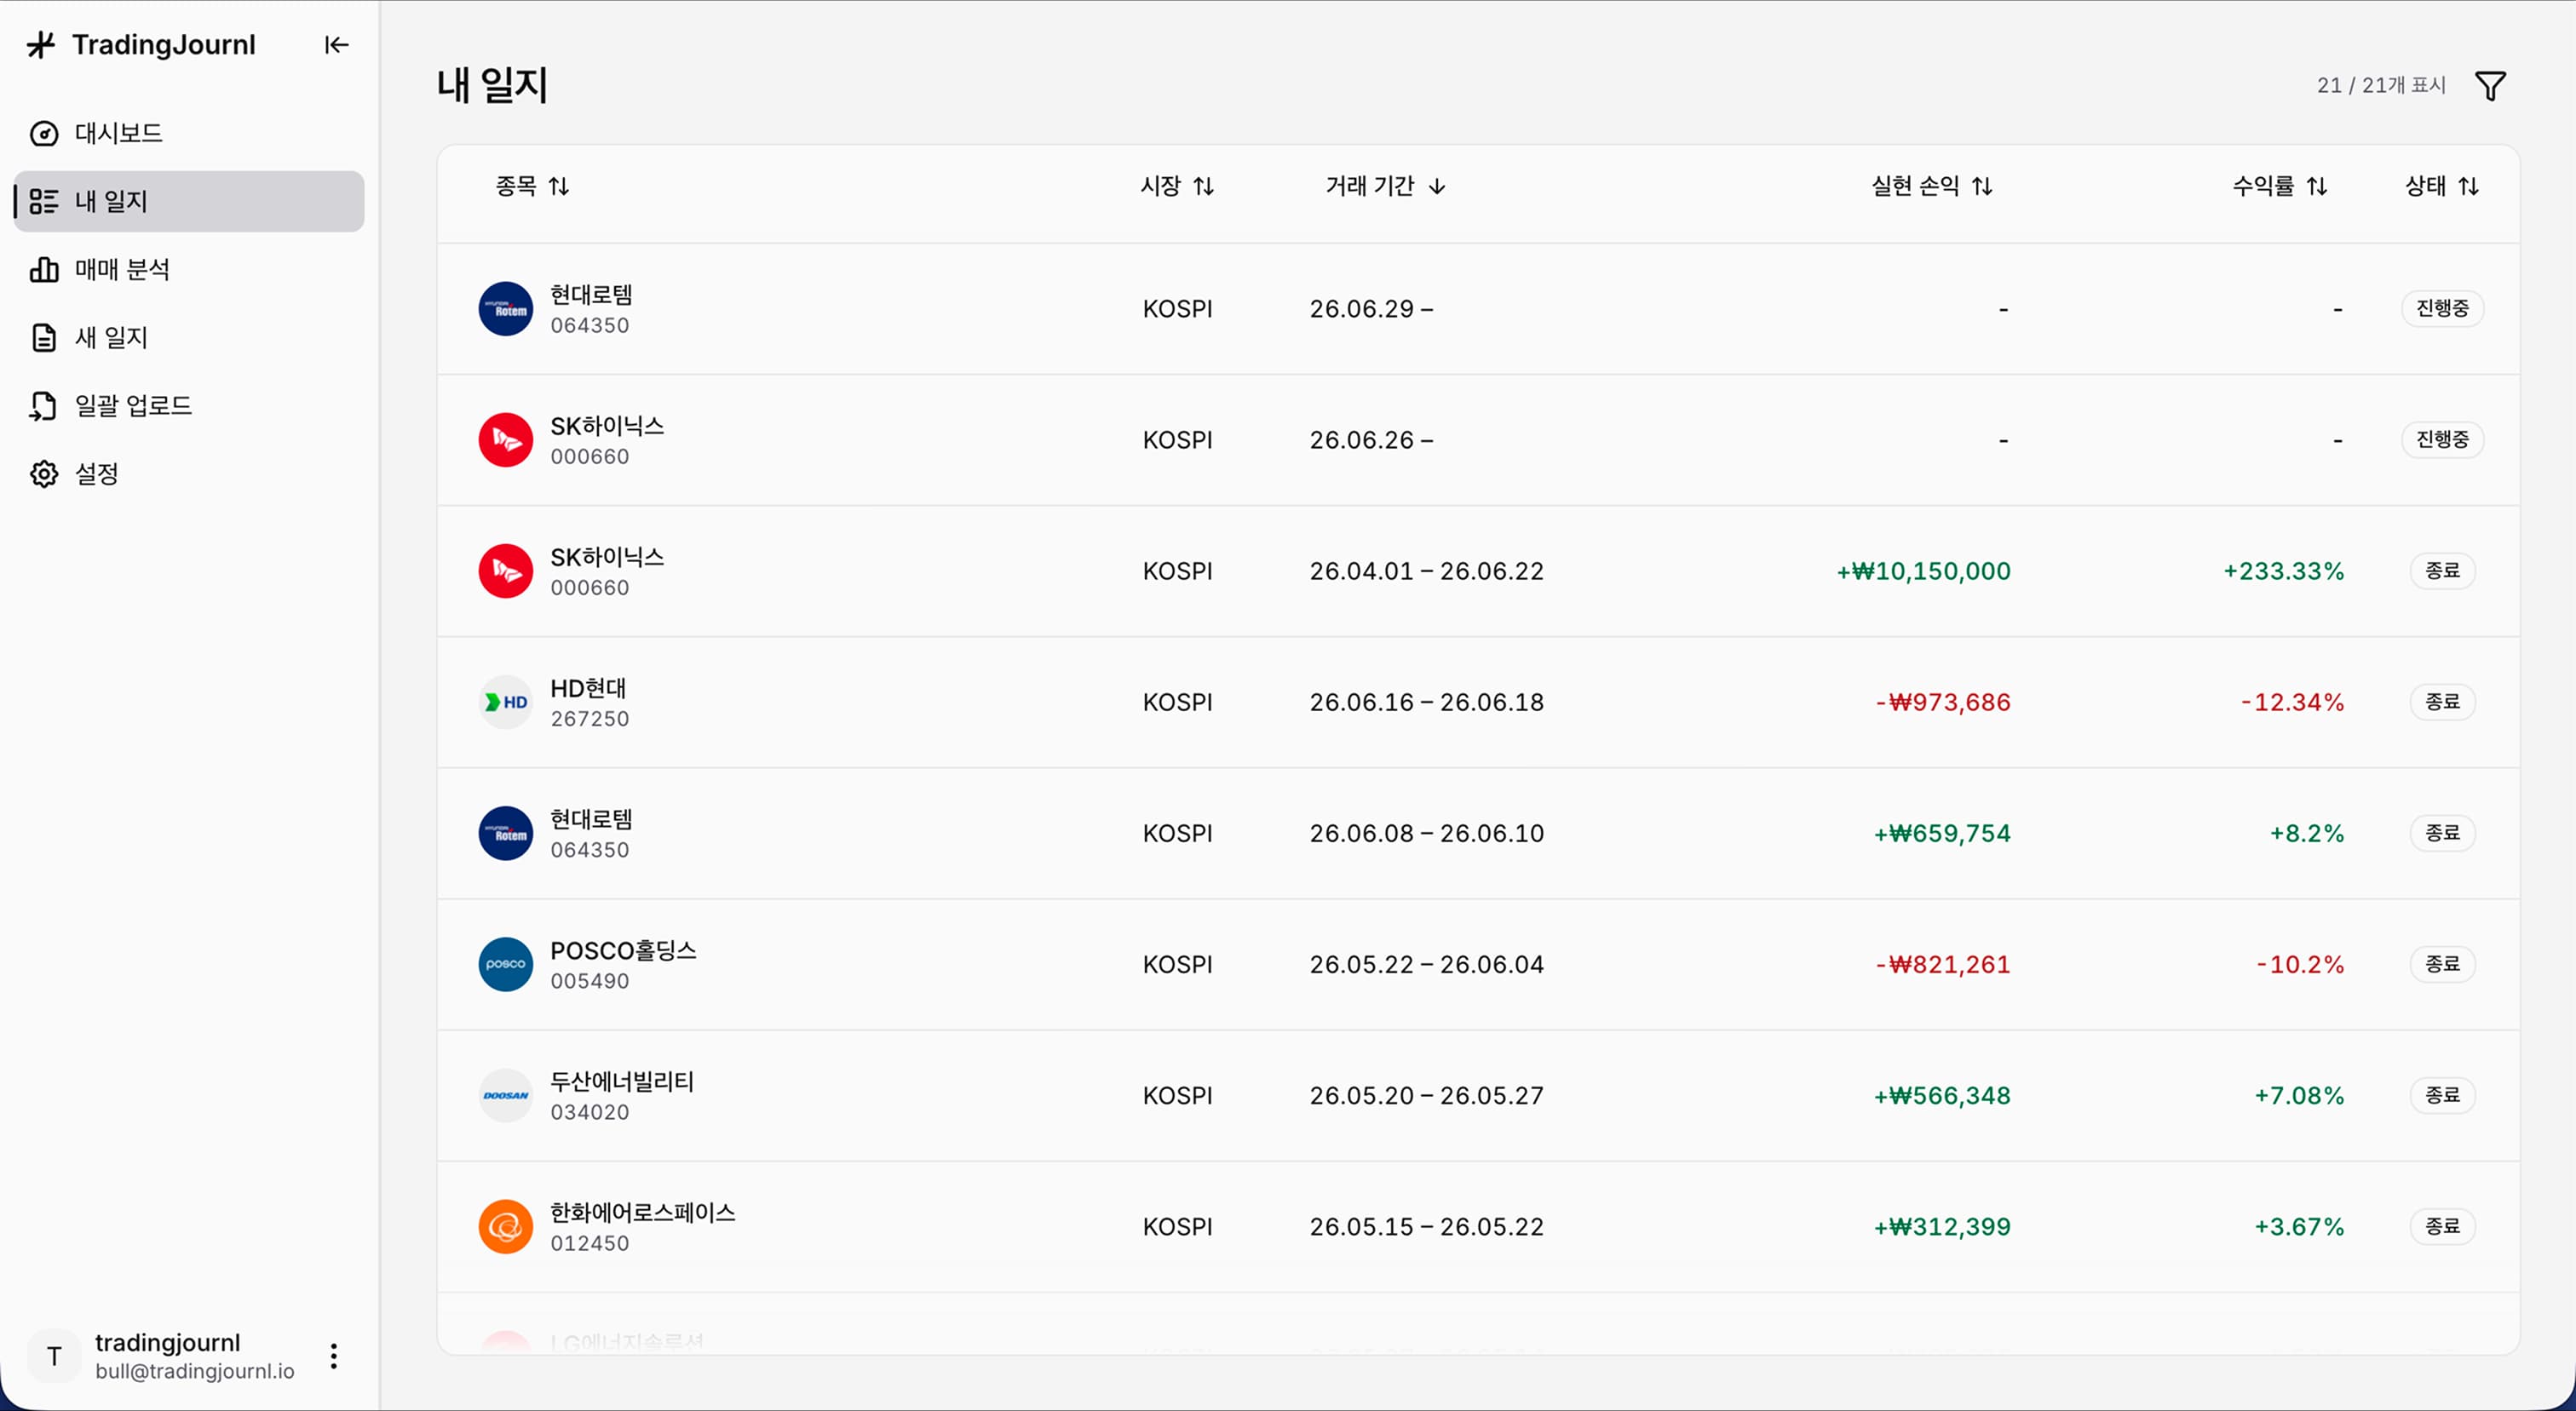This screenshot has height=1411, width=2576.
Task: Click the +₩659,754 profit value
Action: (x=1942, y=834)
